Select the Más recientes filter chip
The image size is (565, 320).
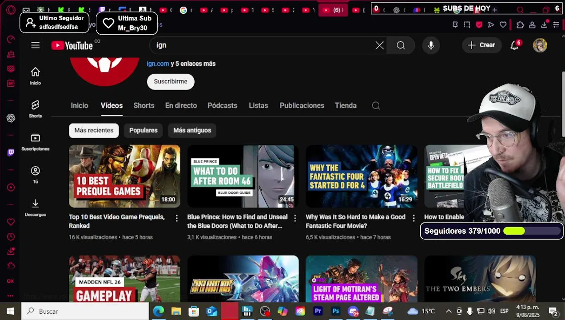(x=94, y=130)
